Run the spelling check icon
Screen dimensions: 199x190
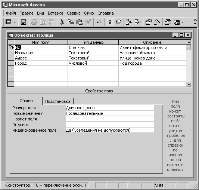click(52, 22)
